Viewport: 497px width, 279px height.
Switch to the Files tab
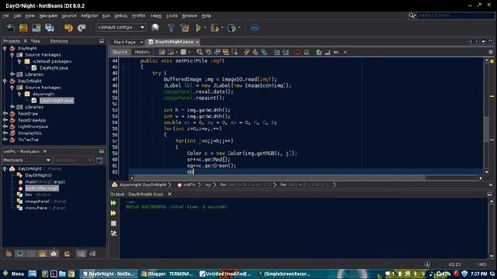click(36, 41)
